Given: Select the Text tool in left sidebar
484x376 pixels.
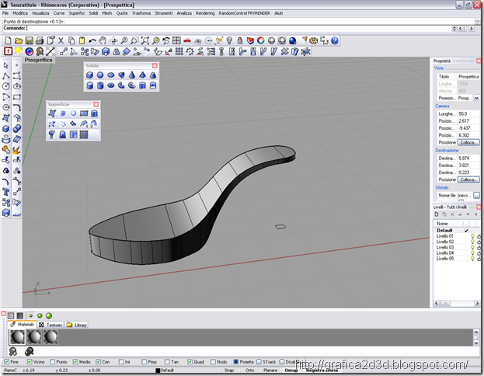Looking at the screenshot, I should pos(6,192).
